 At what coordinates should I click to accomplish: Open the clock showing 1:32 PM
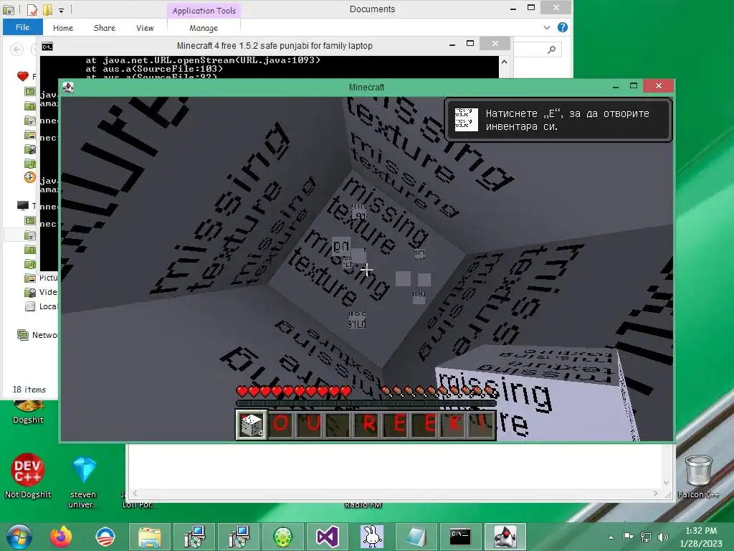coord(701,537)
